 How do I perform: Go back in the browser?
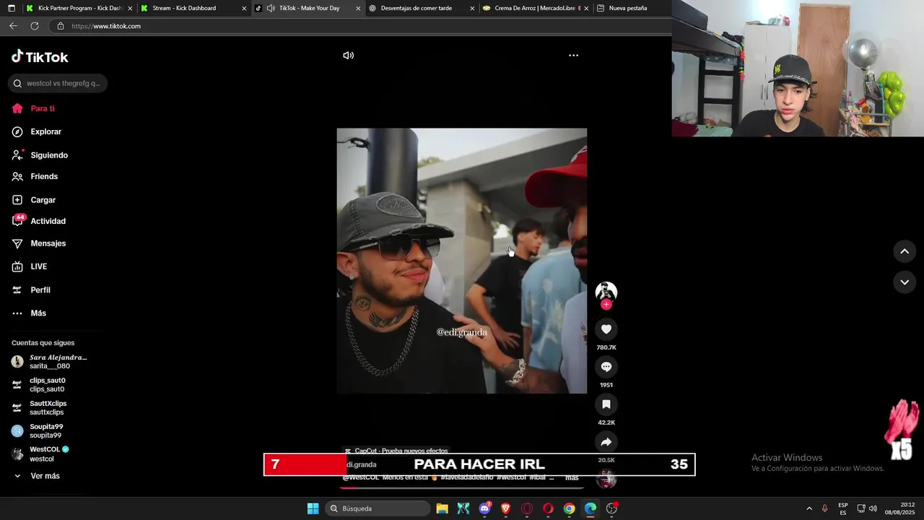click(13, 26)
